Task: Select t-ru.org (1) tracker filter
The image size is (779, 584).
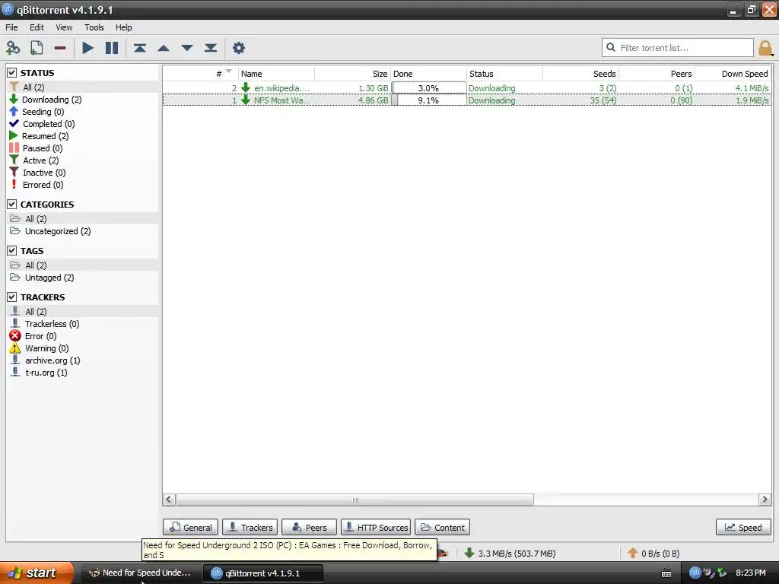Action: (46, 373)
